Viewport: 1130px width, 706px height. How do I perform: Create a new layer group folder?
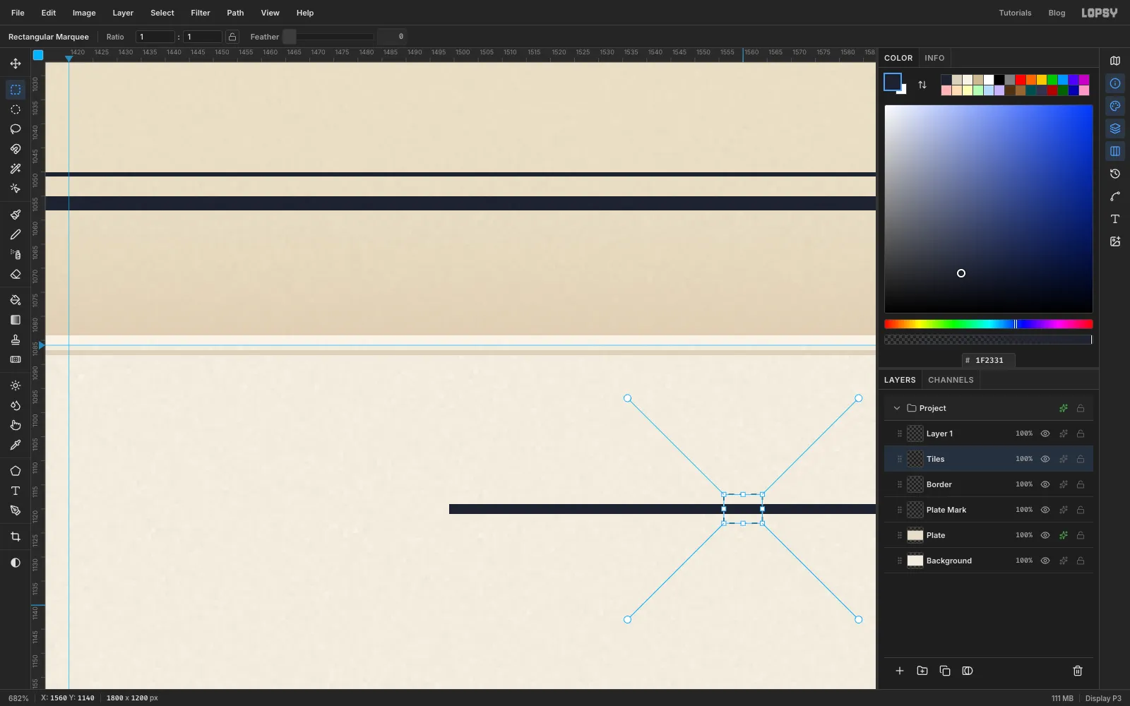pyautogui.click(x=922, y=671)
